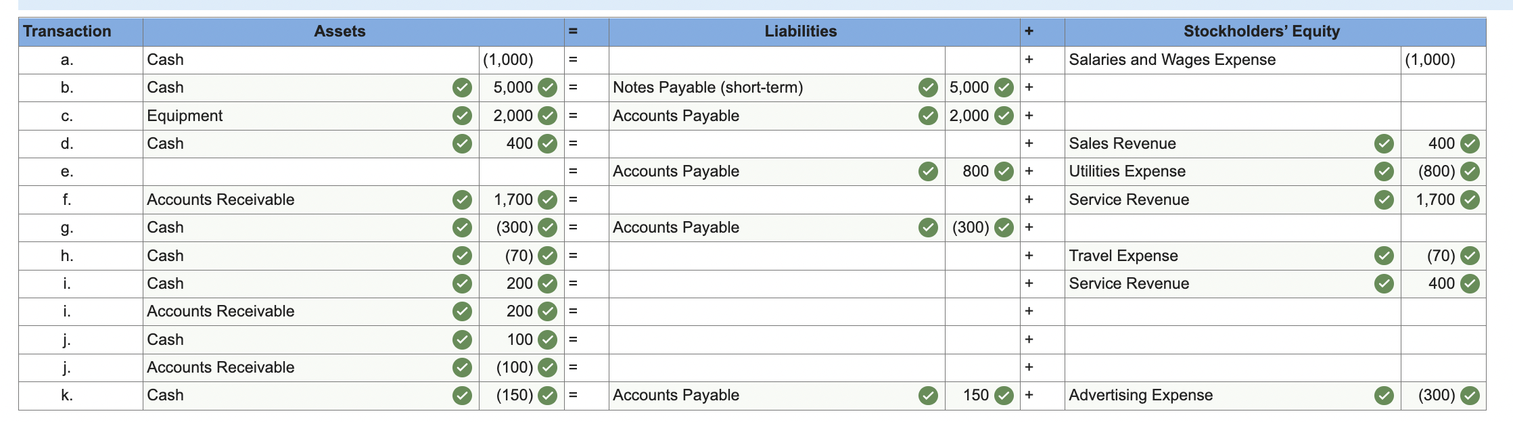The height and width of the screenshot is (422, 1513).
Task: Click checkmark next to Utilities Expense
Action: (1384, 171)
